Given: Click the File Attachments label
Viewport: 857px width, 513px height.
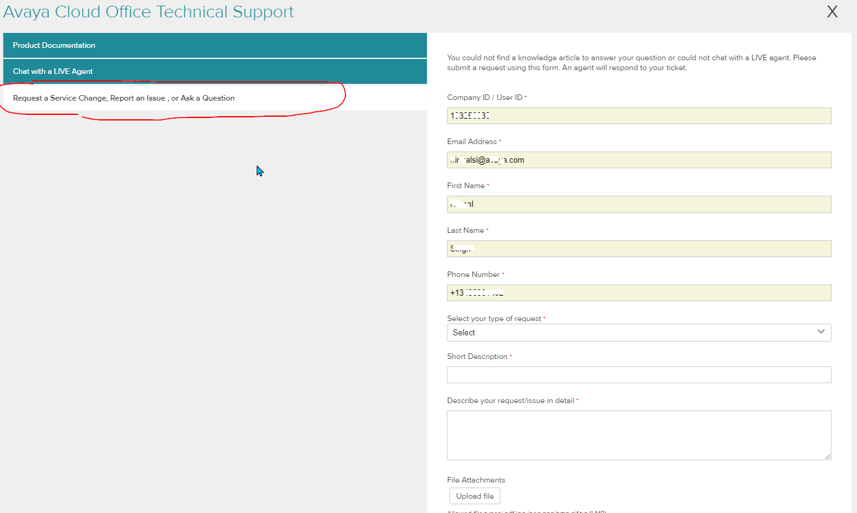Looking at the screenshot, I should 476,480.
